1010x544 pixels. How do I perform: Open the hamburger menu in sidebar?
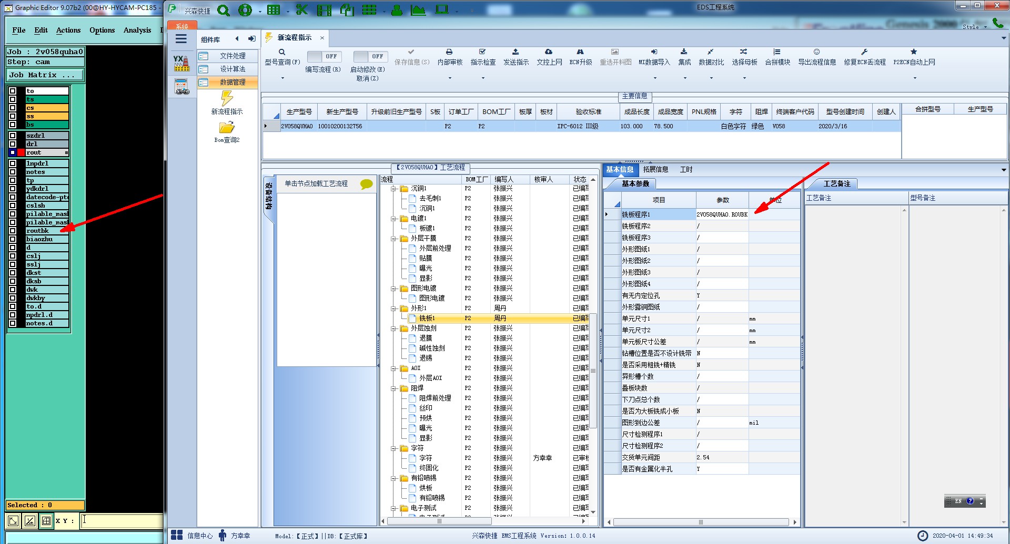click(x=181, y=39)
